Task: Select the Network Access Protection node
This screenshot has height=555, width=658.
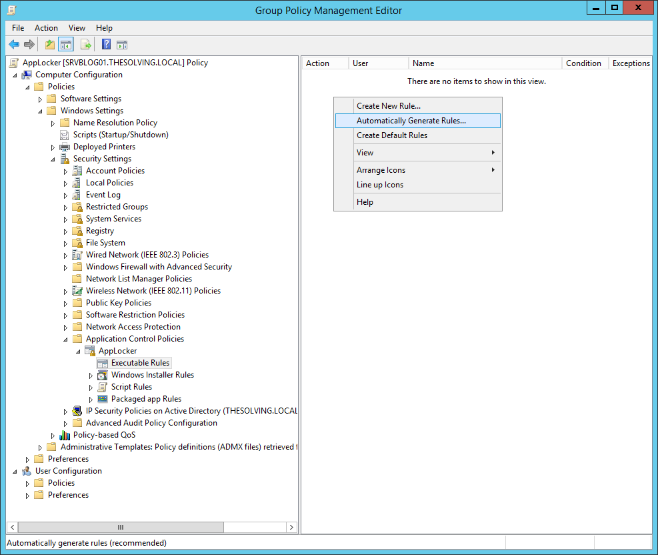Action: tap(133, 327)
